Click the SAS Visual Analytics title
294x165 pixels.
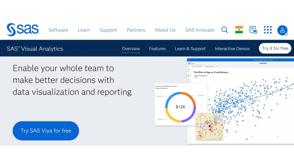pos(35,49)
